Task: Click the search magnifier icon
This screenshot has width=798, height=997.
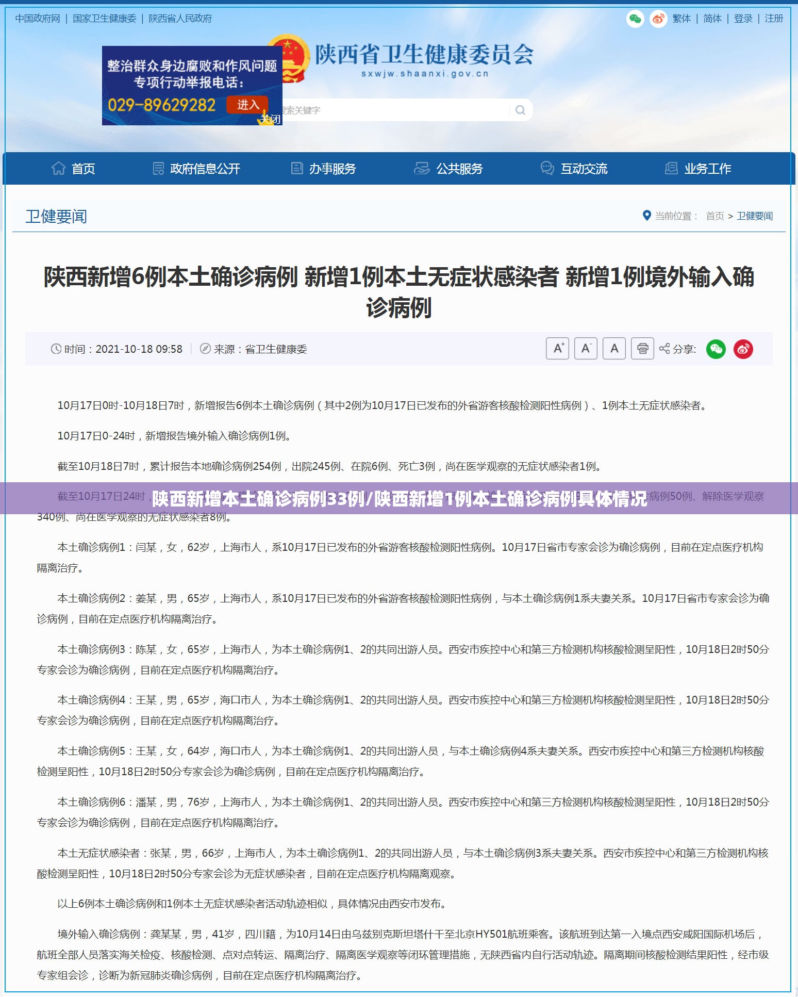Action: point(520,110)
